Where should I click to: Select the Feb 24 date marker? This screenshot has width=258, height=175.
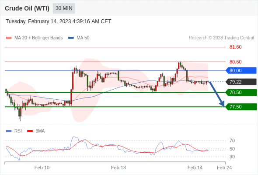[224, 168]
